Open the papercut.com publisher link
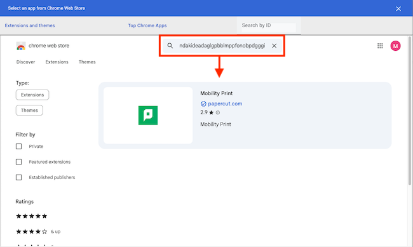Viewport: 413px width, 247px height. pos(225,103)
